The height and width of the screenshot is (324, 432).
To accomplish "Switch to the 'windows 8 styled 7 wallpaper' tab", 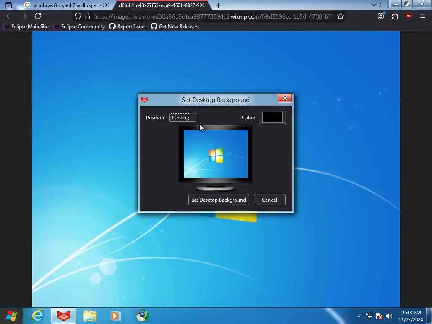I will click(66, 5).
